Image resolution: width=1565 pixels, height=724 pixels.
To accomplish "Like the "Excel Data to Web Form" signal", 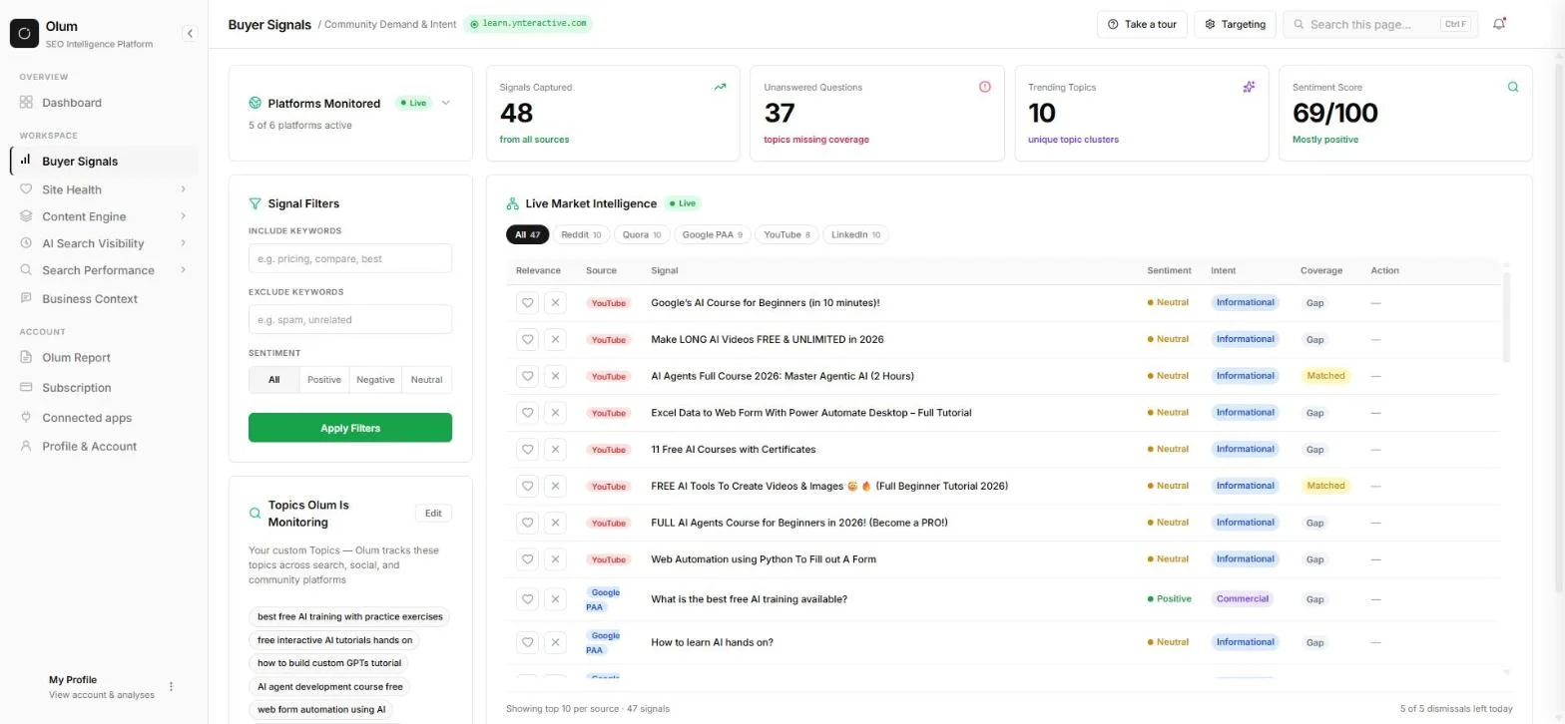I will 527,413.
